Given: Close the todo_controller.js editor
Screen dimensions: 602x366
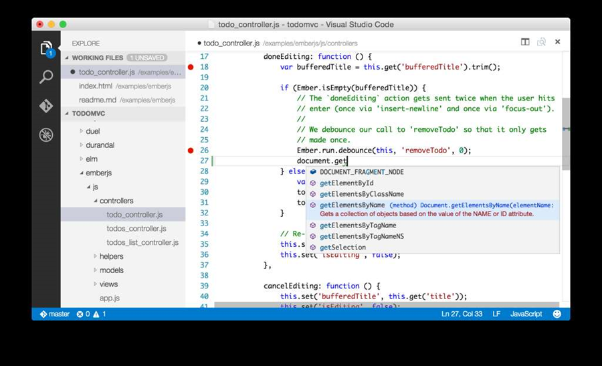Looking at the screenshot, I should (x=557, y=42).
